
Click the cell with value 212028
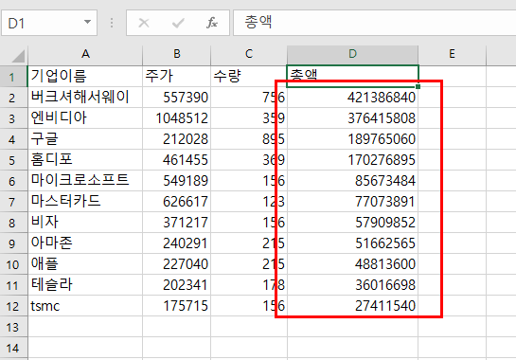[177, 139]
